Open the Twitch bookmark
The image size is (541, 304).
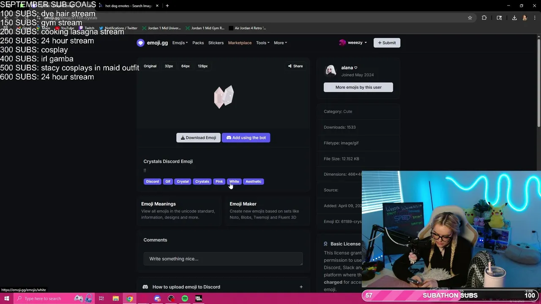[86, 28]
